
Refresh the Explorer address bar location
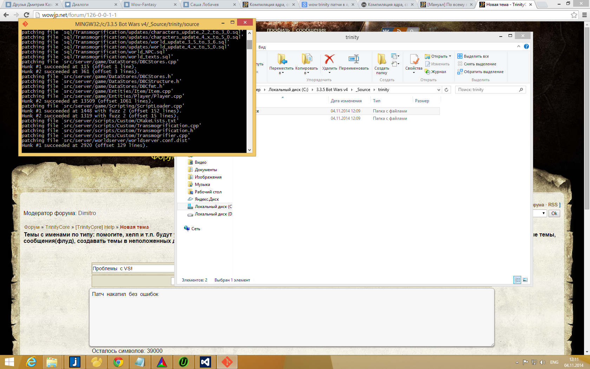click(x=446, y=90)
